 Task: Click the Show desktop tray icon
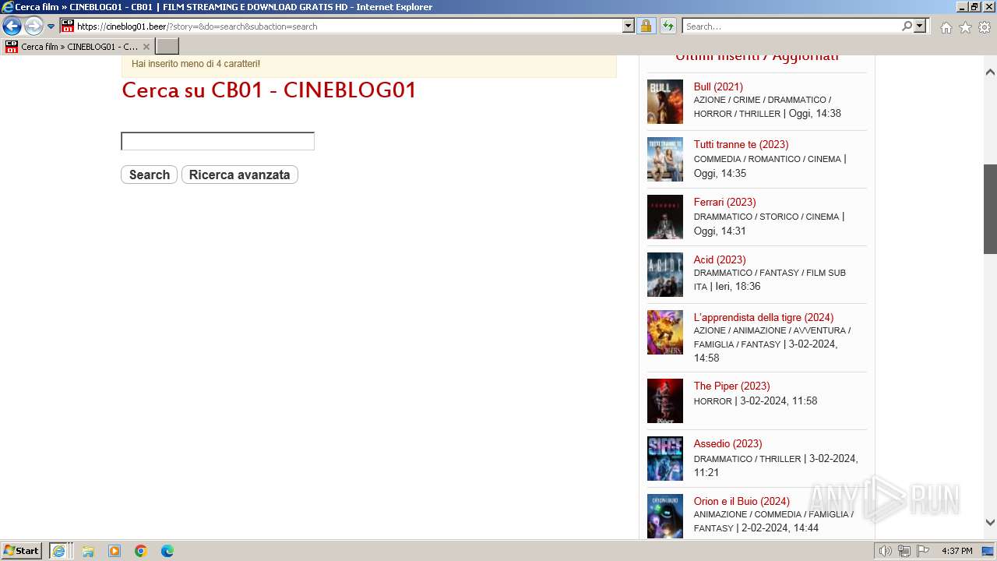coord(988,551)
